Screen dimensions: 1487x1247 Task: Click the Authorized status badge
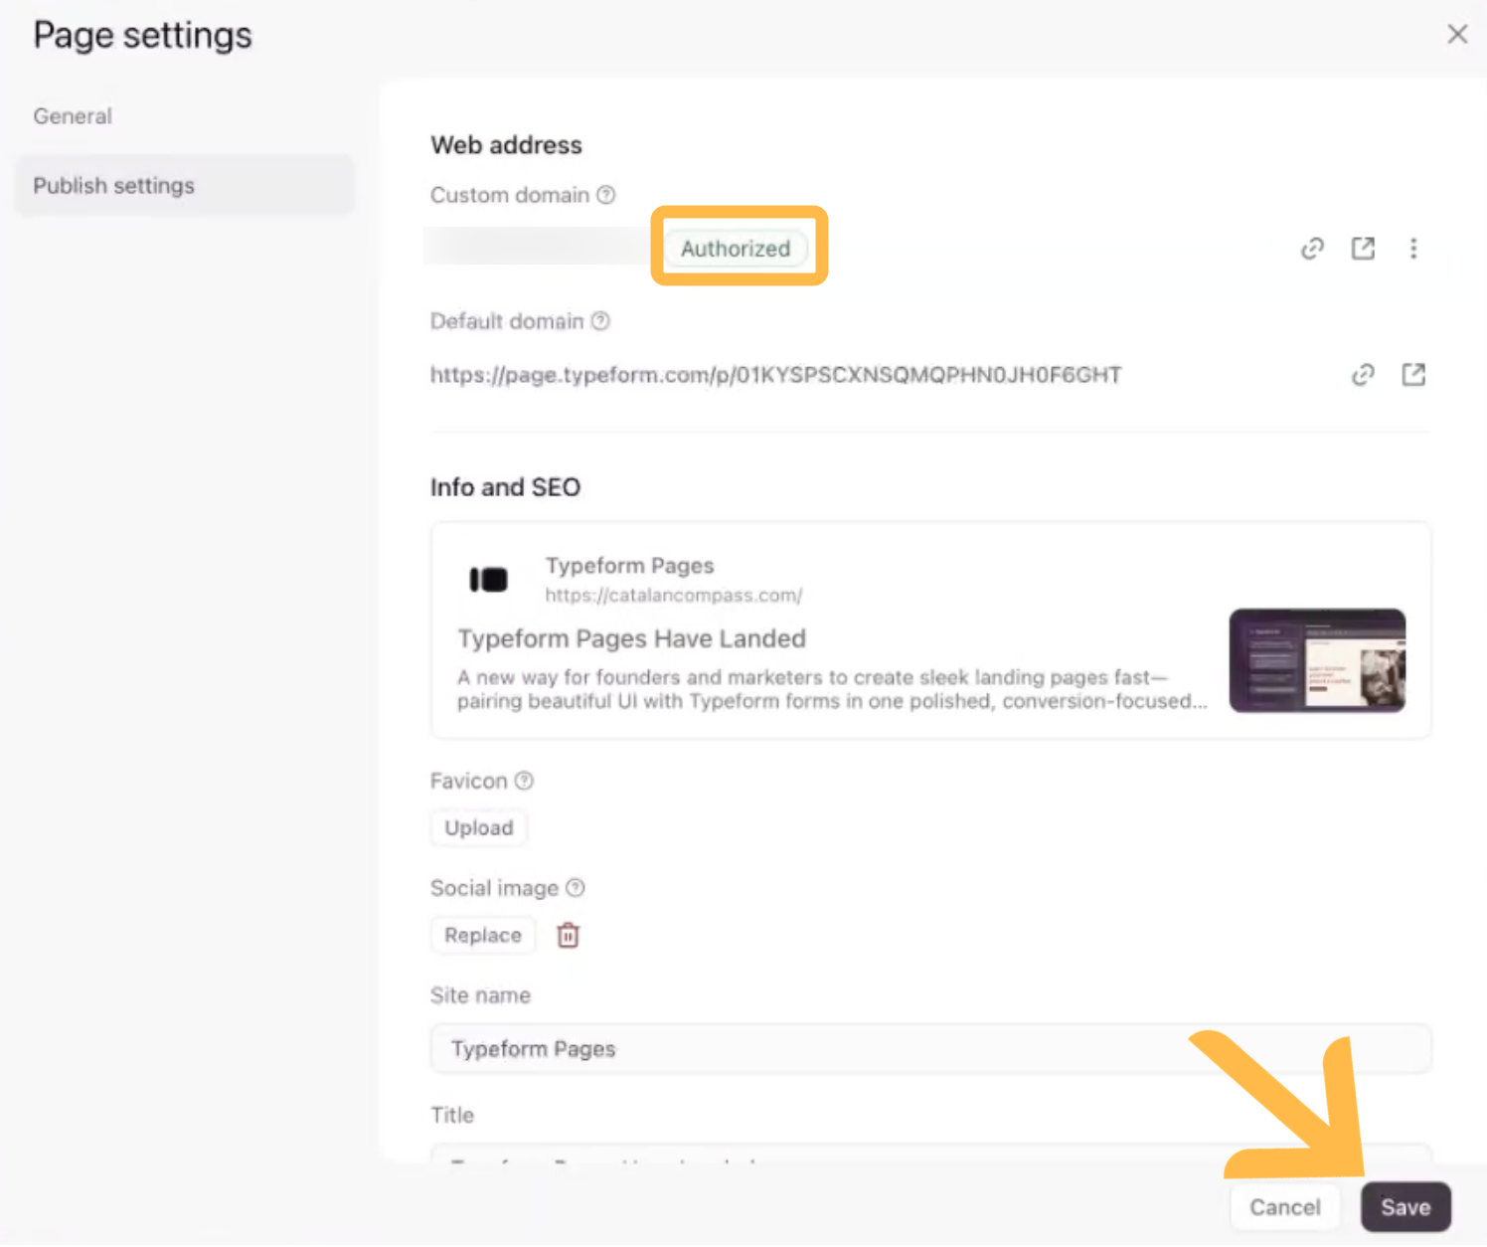click(736, 249)
